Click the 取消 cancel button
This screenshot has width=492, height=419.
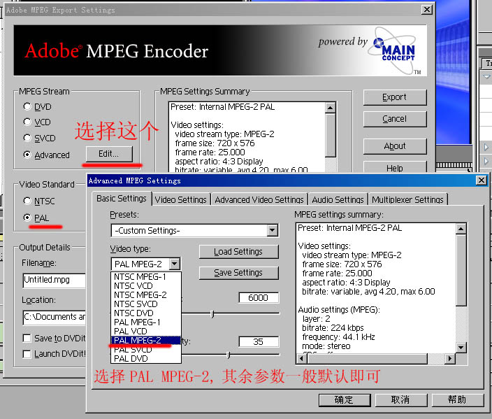click(x=400, y=400)
